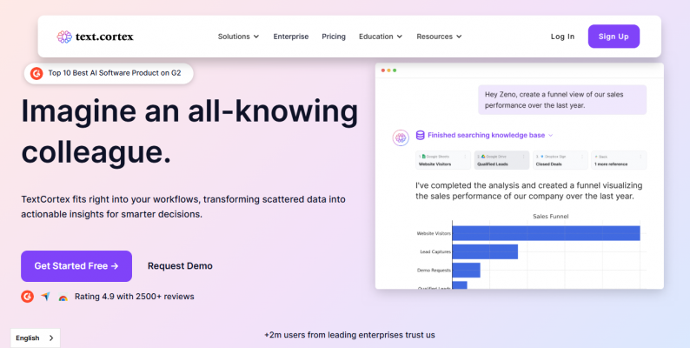This screenshot has width=690, height=348.
Task: Click the Capterra arrow icon beside rating
Action: pyautogui.click(x=45, y=297)
